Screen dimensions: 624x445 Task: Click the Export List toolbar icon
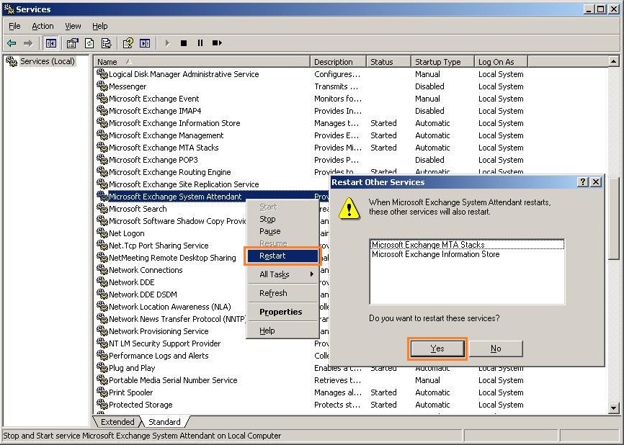[106, 43]
